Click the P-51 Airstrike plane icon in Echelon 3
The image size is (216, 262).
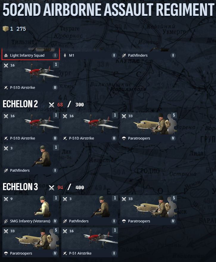[x=65, y=253]
